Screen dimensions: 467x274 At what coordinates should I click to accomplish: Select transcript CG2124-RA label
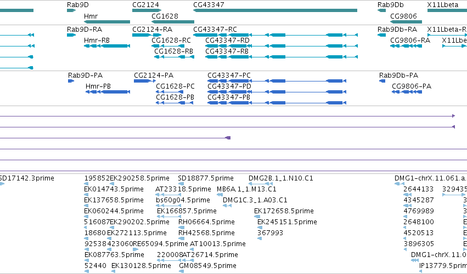pyautogui.click(x=152, y=30)
